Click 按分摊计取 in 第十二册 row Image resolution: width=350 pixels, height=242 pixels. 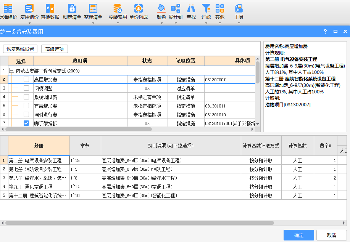261,196
